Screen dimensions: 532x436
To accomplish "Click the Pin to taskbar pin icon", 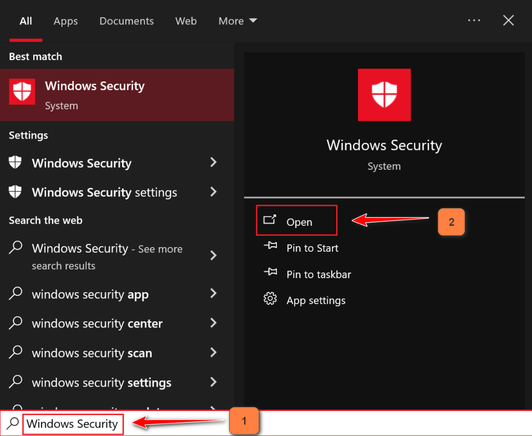I will click(270, 273).
